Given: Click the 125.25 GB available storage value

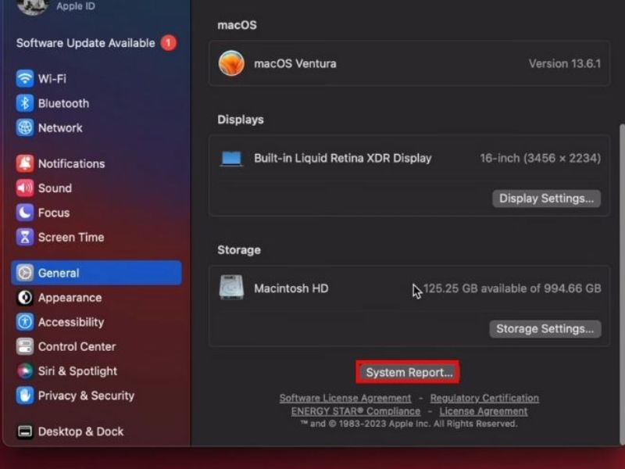Looking at the screenshot, I should click(x=512, y=288).
